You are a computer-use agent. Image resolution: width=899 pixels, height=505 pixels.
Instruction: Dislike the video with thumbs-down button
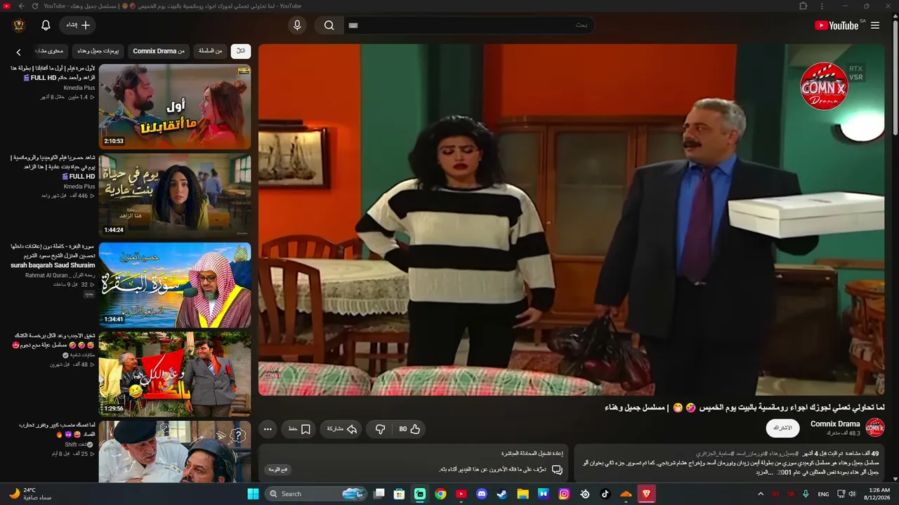click(x=380, y=429)
